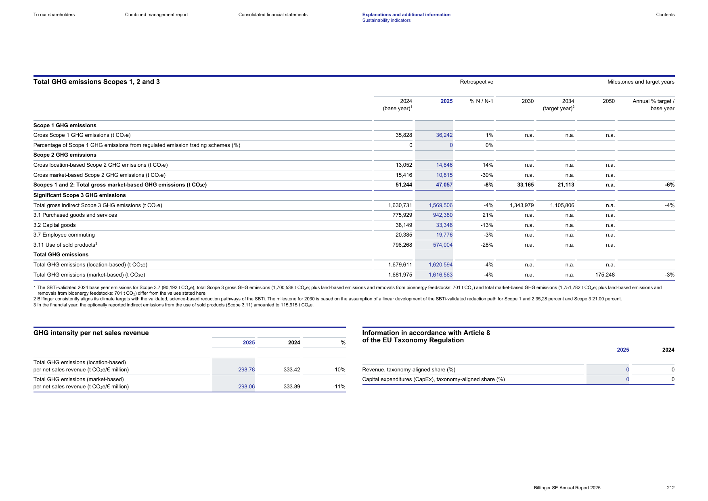Click the 'Total GHG emissions Scopes 1, 2 and 3' heading

coord(96,82)
